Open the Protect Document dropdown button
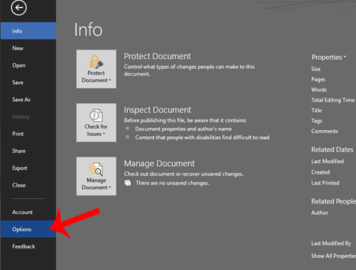This screenshot has width=356, height=270. coord(96,69)
